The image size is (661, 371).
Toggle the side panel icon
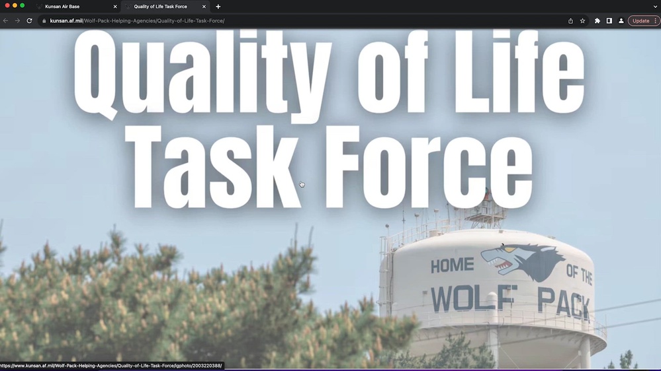[609, 20]
